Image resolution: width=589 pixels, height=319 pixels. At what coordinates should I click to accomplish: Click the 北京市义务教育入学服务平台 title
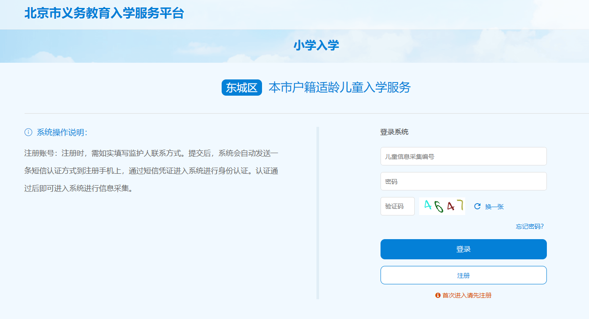[104, 13]
